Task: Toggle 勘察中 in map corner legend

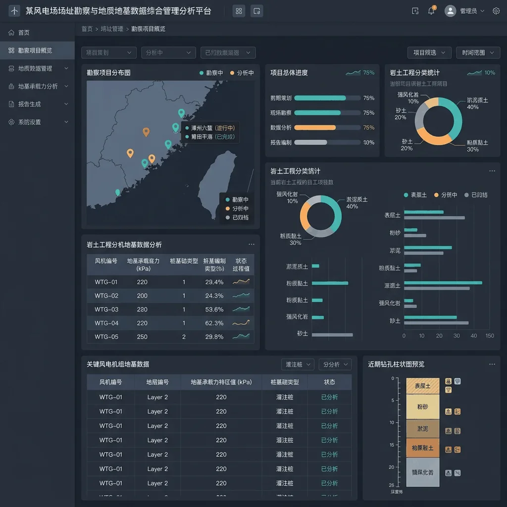Action: [x=237, y=200]
